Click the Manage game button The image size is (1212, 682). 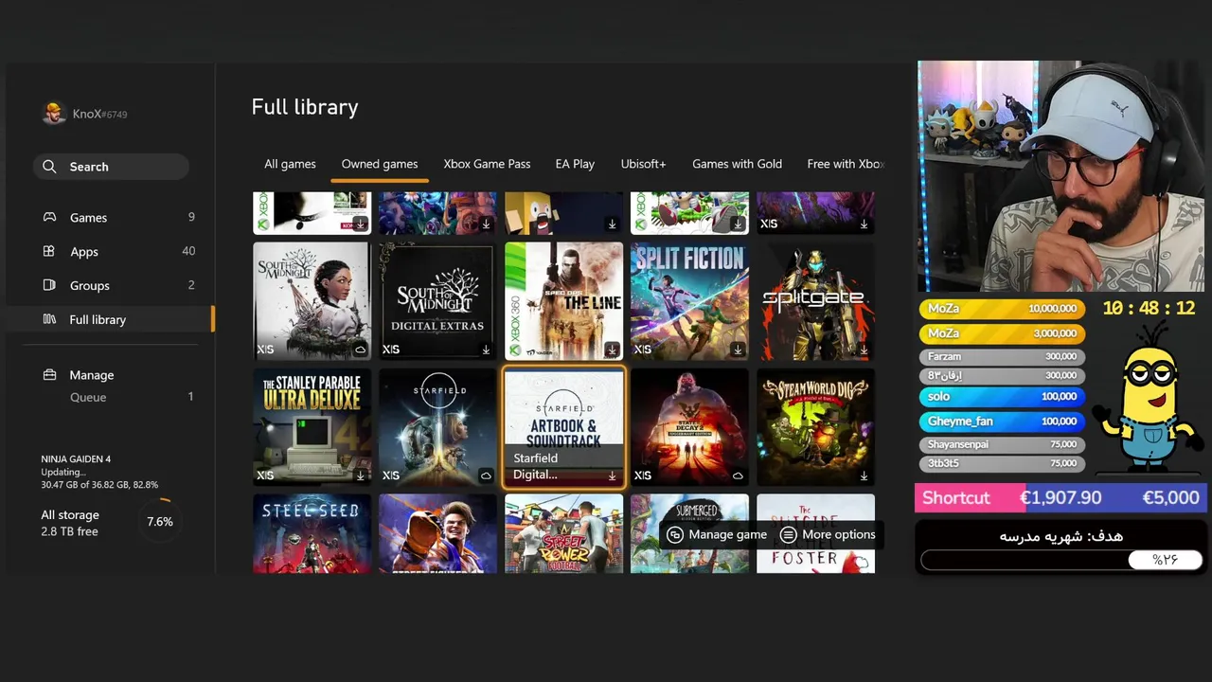click(717, 534)
